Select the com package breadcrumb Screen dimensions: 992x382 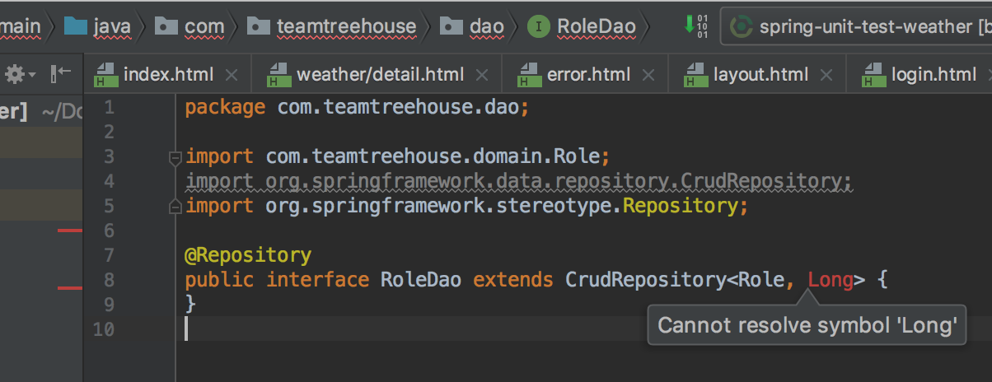tap(204, 26)
